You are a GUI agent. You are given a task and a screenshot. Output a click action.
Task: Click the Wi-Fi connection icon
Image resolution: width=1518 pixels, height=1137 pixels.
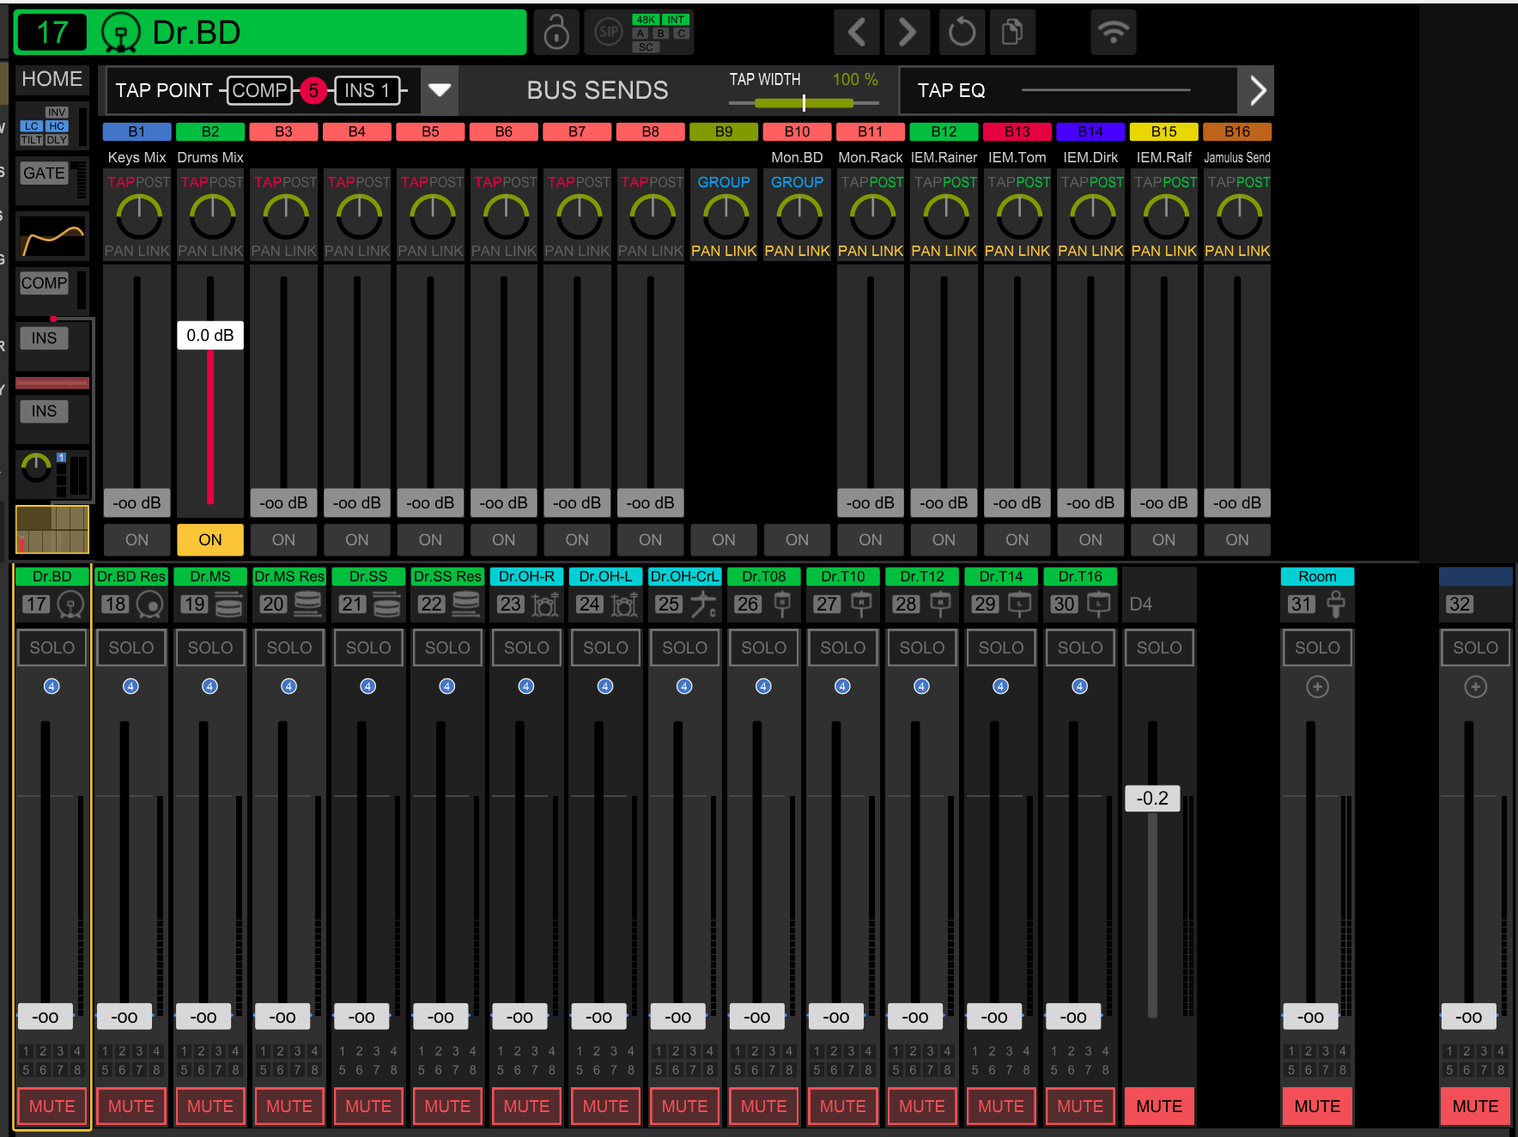tap(1113, 33)
